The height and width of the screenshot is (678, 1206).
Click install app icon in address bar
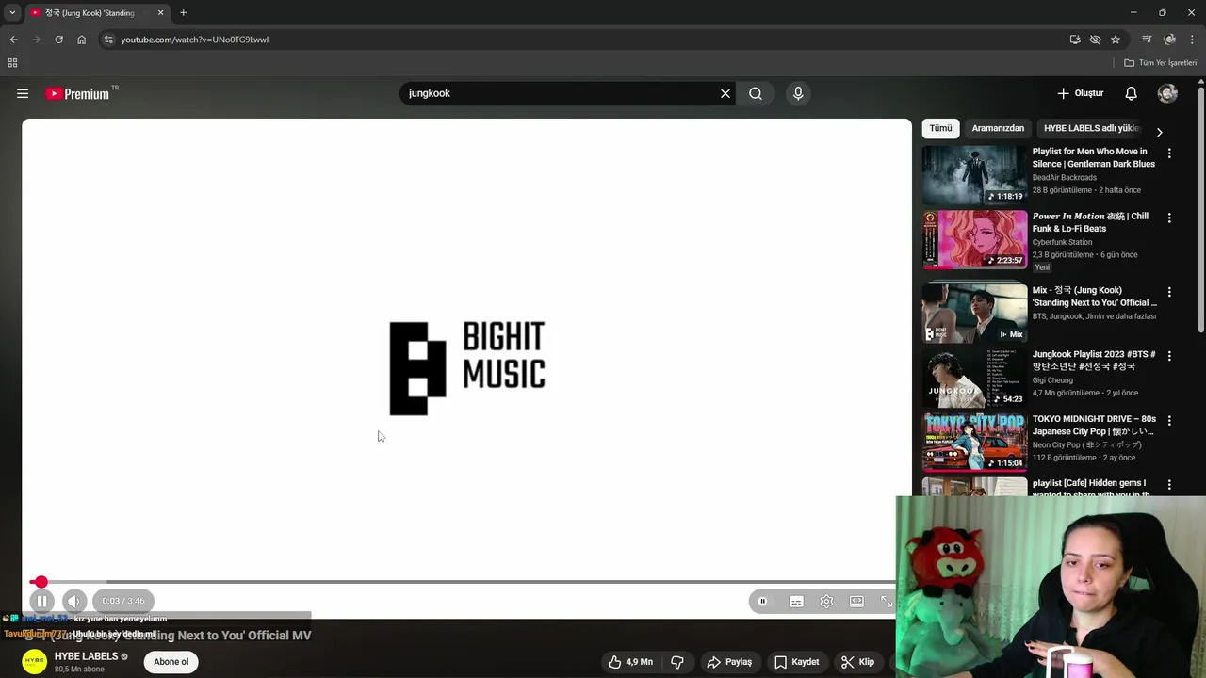point(1075,40)
